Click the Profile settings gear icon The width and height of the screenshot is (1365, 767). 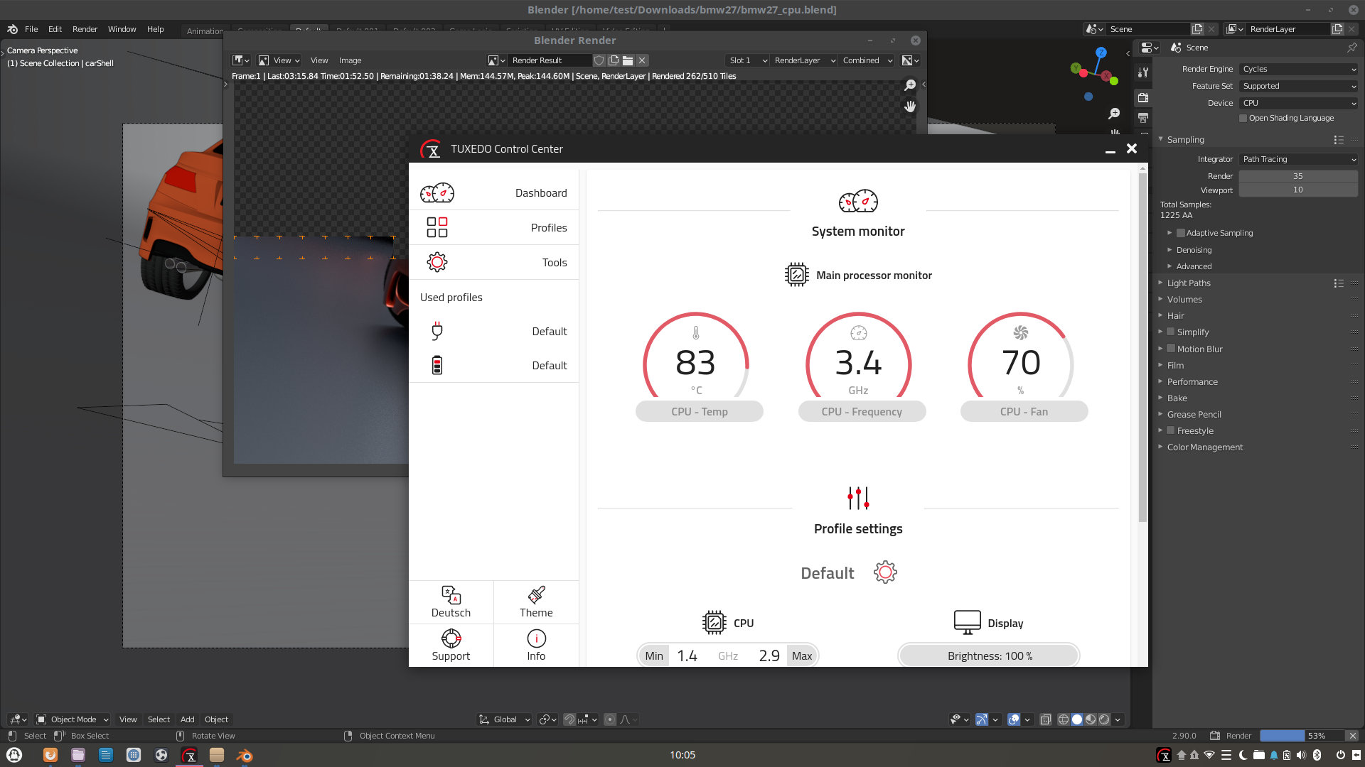click(x=885, y=572)
